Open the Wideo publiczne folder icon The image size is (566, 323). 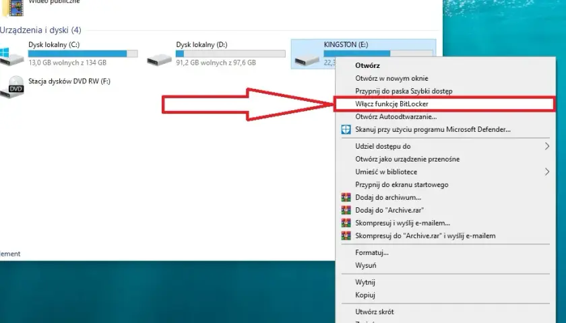[x=13, y=8]
